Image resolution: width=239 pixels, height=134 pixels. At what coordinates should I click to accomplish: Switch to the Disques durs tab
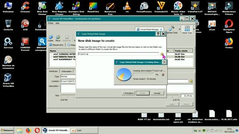pos(56,45)
